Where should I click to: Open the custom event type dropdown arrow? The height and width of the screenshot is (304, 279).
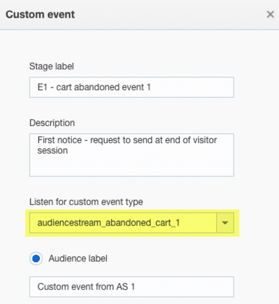(x=225, y=223)
